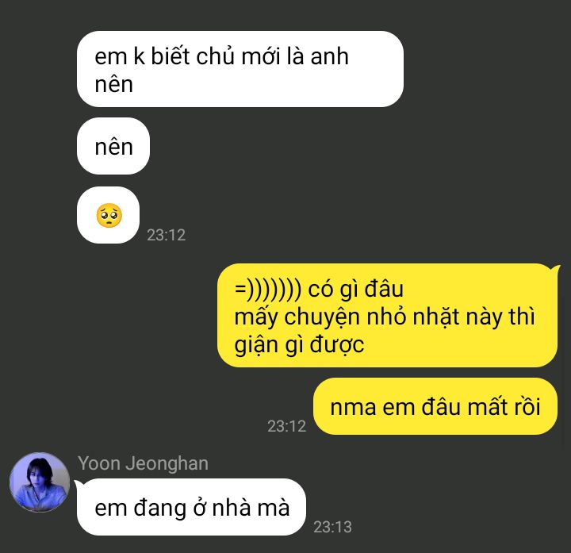Click the word "chủ" in the first message
This screenshot has width=571, height=553.
click(x=217, y=56)
